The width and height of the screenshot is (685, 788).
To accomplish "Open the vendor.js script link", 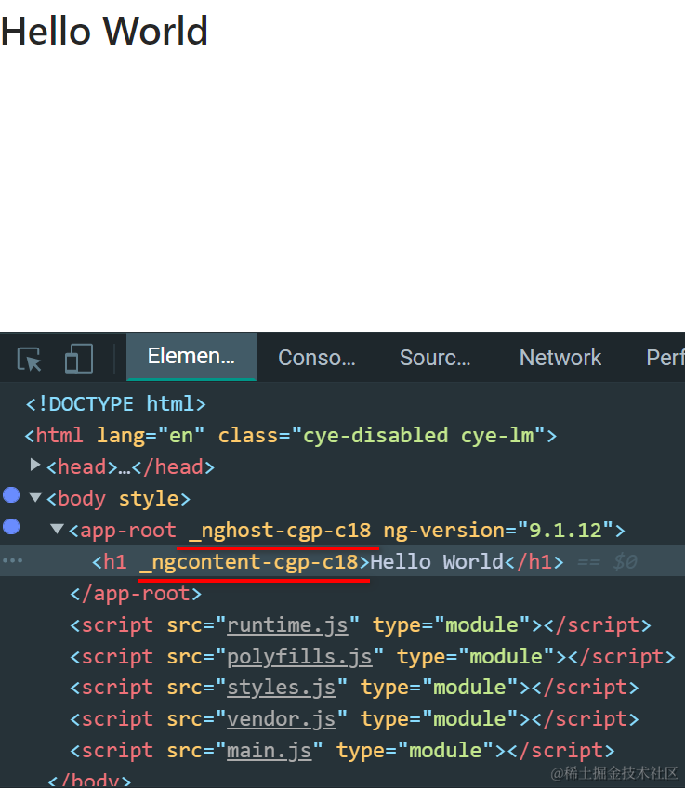I will tap(281, 719).
